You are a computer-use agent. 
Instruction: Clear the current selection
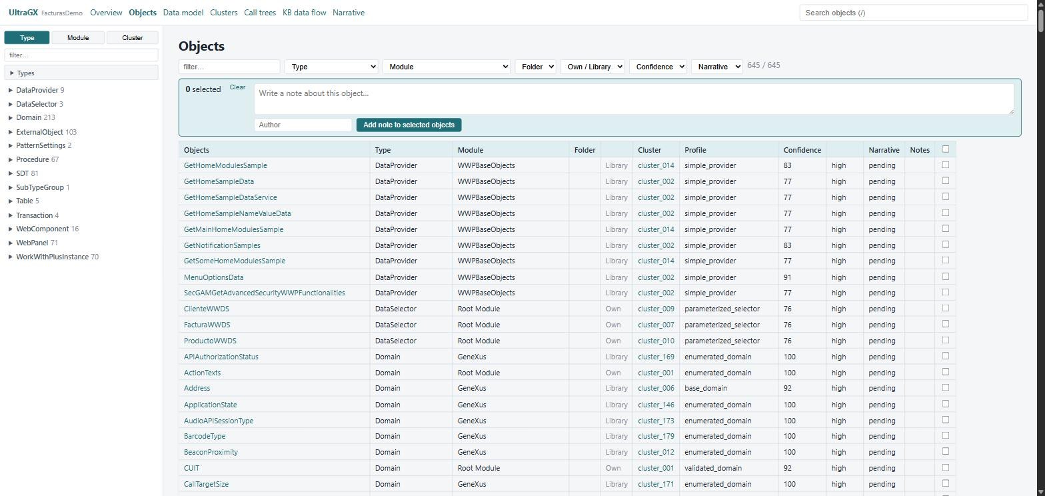click(x=237, y=87)
